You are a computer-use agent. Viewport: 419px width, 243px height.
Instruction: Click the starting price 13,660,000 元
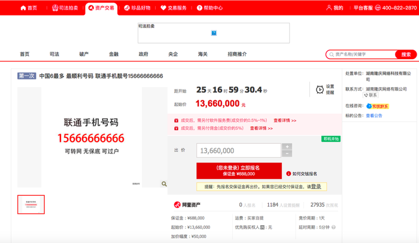(x=220, y=104)
